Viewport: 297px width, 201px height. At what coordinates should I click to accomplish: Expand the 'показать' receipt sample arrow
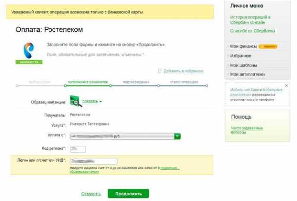(x=101, y=101)
